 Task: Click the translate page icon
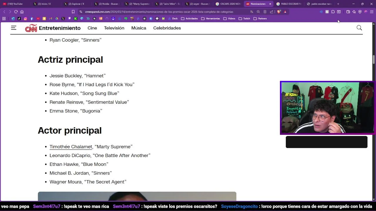[x=251, y=12]
